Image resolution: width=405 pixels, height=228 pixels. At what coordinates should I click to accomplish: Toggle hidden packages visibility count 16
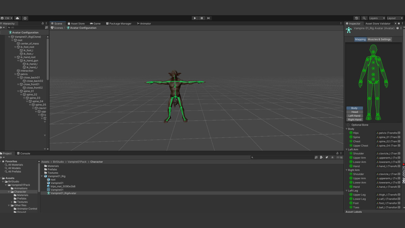(340, 157)
